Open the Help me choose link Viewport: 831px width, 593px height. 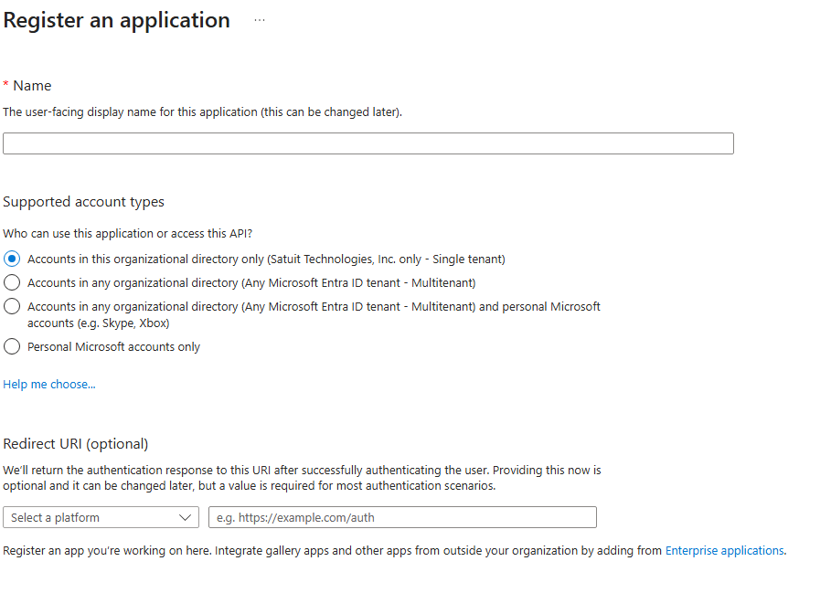pyautogui.click(x=49, y=385)
